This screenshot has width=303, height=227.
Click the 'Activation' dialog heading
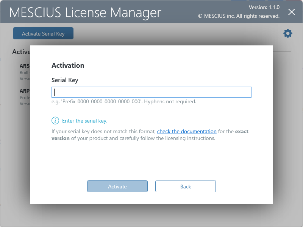tap(68, 65)
